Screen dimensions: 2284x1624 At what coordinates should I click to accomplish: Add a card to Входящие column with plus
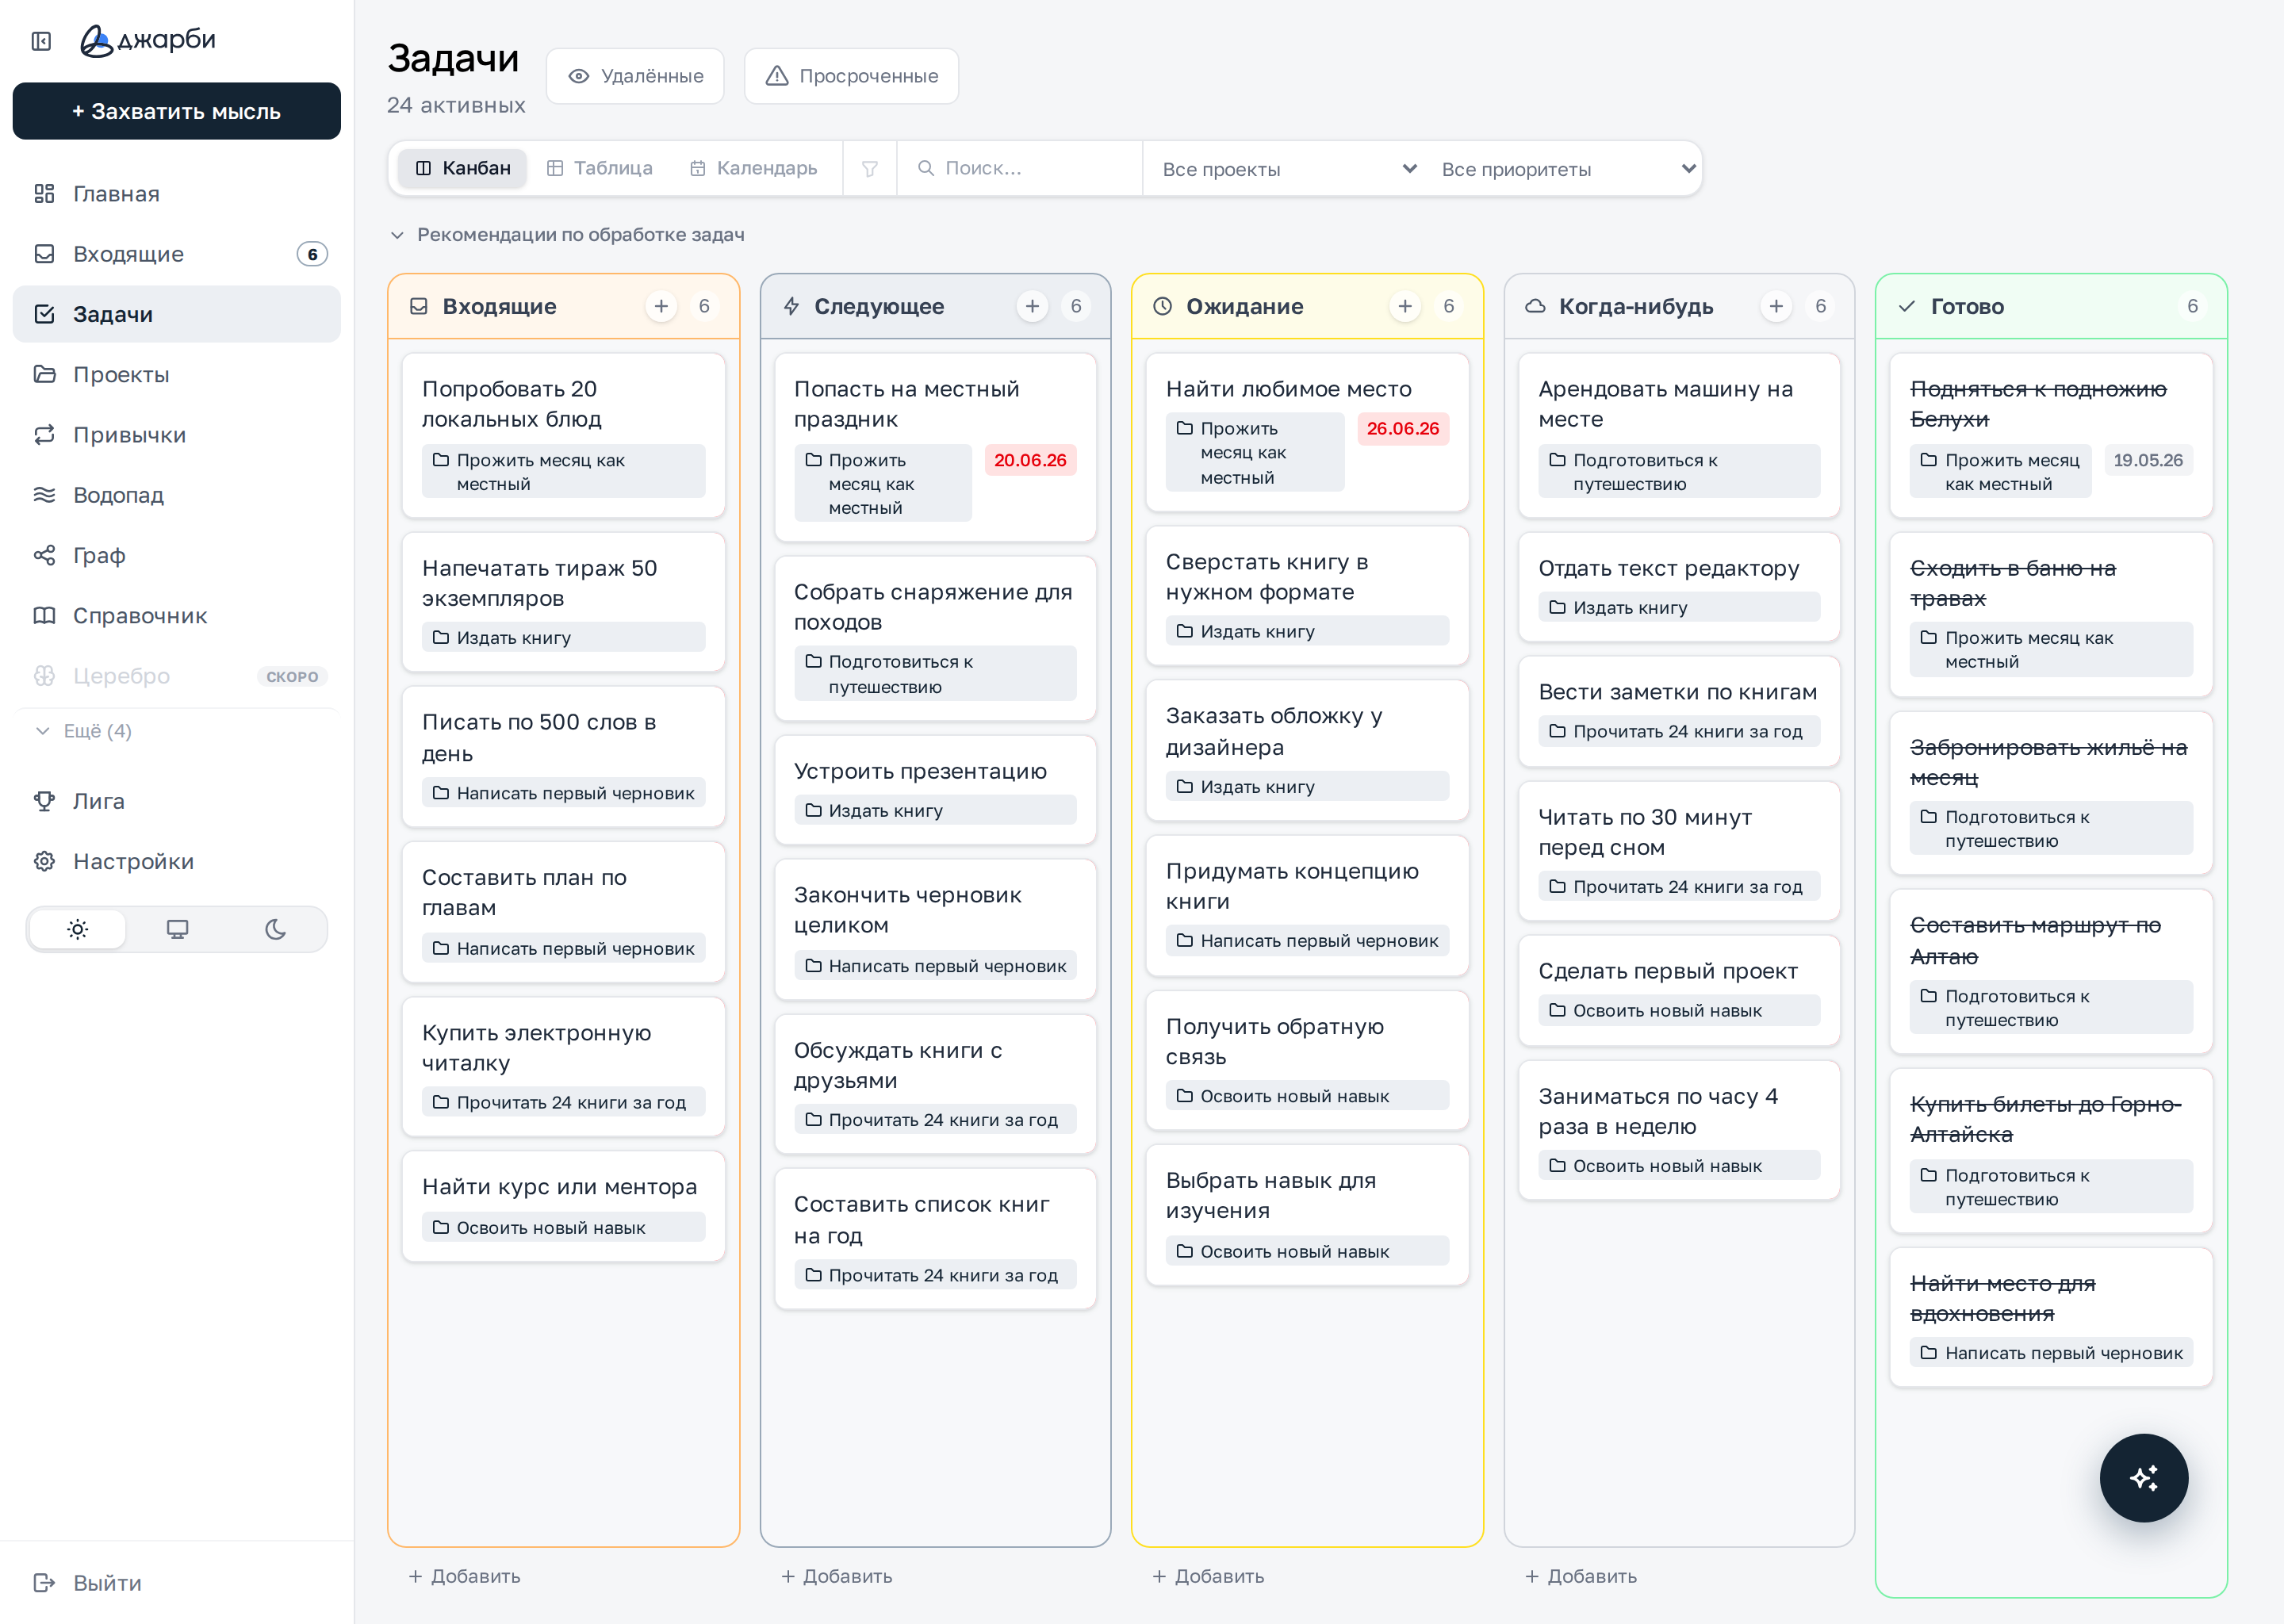click(x=661, y=306)
